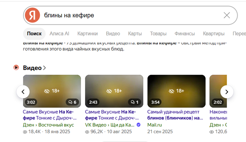Reveal 18+ hidden icon on 3:54 video

click(171, 91)
